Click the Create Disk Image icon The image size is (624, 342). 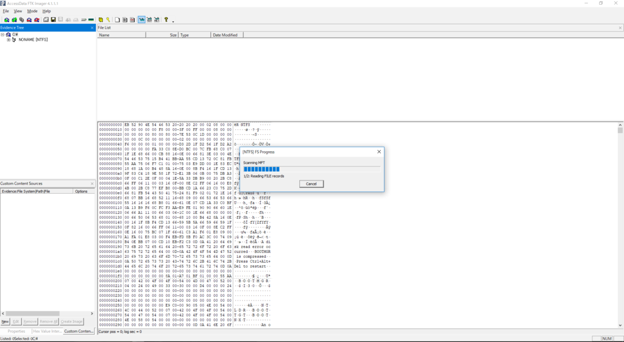[x=46, y=20]
